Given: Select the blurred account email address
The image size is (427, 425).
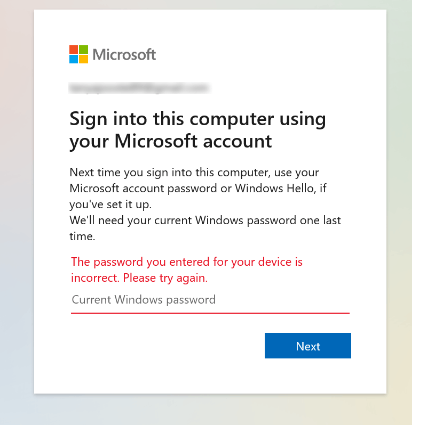Looking at the screenshot, I should (140, 88).
